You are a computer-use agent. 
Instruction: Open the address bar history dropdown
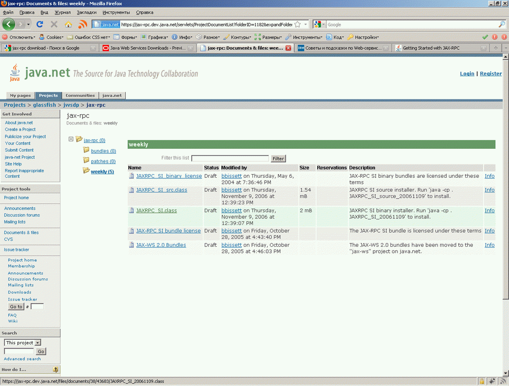point(306,24)
